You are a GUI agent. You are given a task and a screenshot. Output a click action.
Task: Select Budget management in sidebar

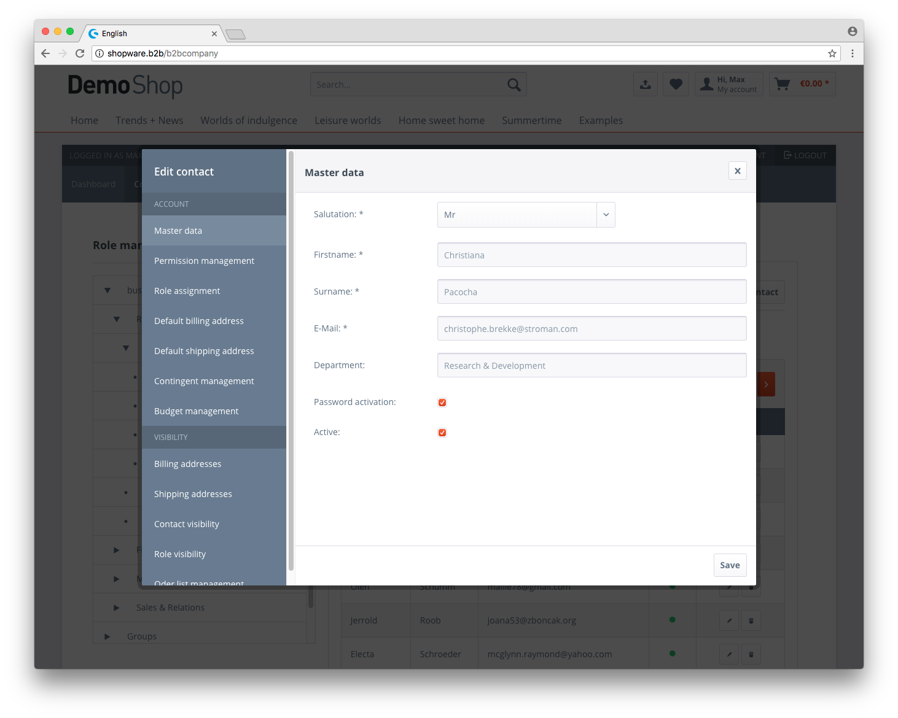pos(196,411)
